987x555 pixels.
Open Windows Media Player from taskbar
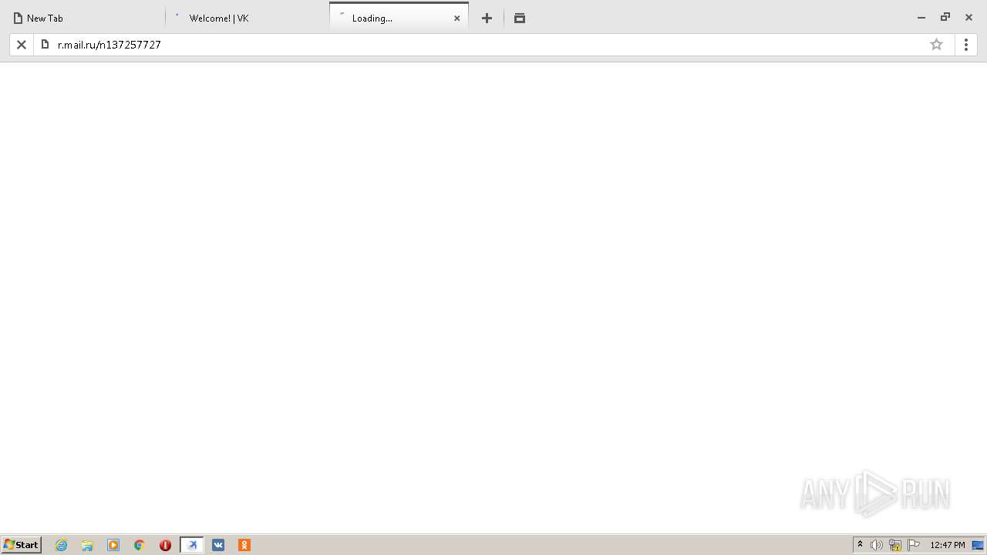(x=113, y=545)
